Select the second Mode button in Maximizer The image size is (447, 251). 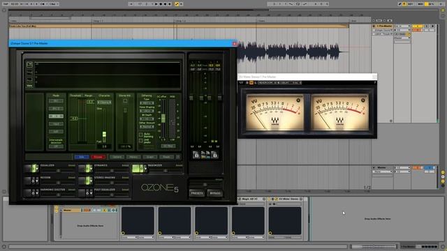pos(56,109)
